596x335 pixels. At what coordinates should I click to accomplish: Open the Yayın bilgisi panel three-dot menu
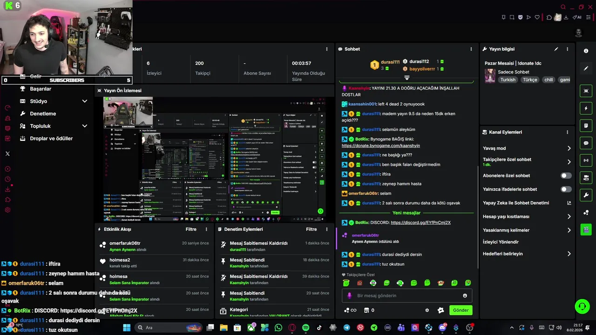[x=567, y=49]
